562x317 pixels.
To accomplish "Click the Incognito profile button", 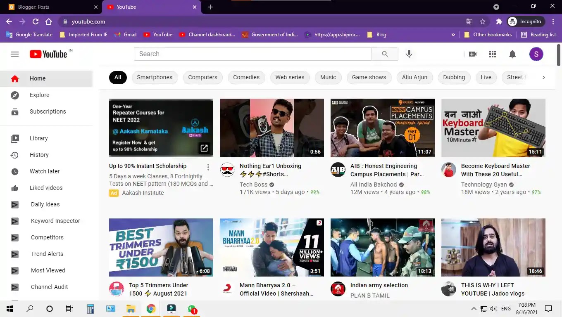I will pyautogui.click(x=526, y=21).
